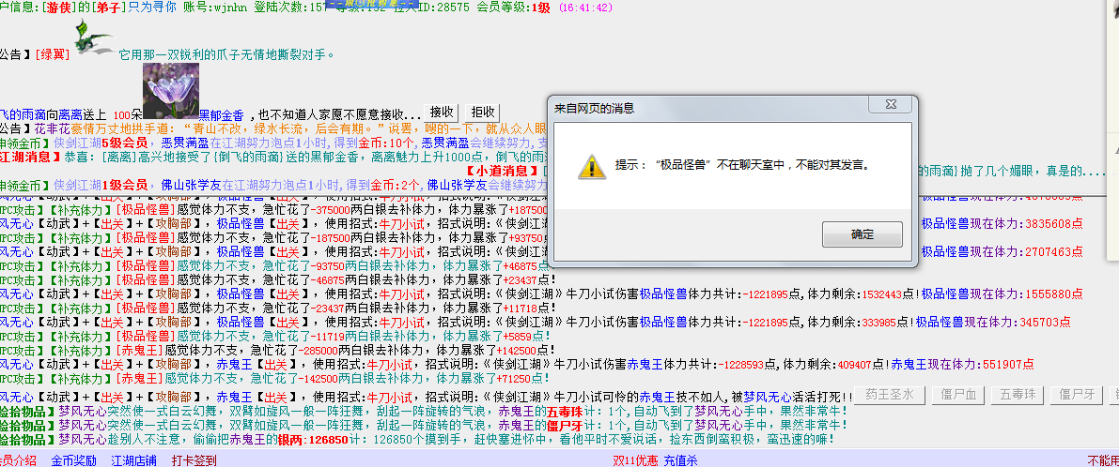
Task: Click the 账号:wjnhn account text
Action: 217,8
